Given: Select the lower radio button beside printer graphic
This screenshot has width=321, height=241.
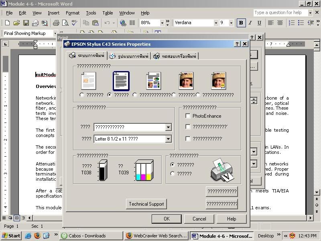Looking at the screenshot, I should 173,174.
